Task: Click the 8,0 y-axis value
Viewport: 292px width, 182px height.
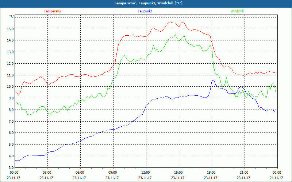Action: 11,110
